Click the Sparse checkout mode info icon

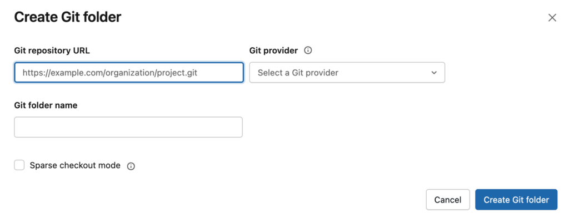[131, 166]
